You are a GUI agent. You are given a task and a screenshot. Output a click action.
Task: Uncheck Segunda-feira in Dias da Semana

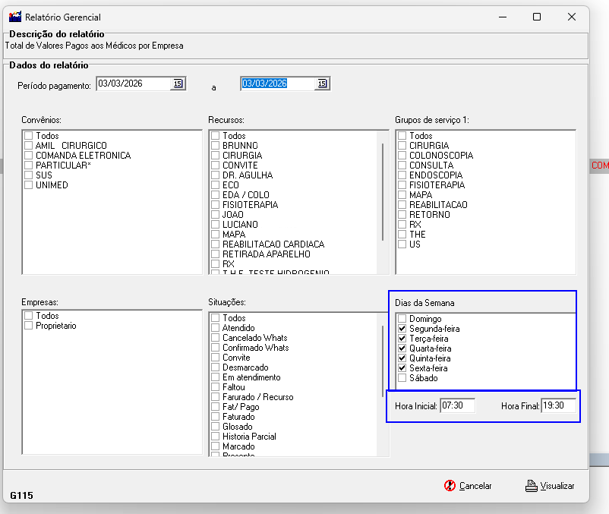[x=402, y=329]
